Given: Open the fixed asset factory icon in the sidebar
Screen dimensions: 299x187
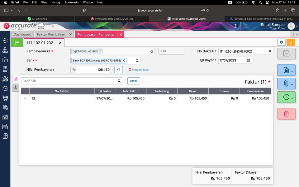Looking at the screenshot, I should coord(5,117).
